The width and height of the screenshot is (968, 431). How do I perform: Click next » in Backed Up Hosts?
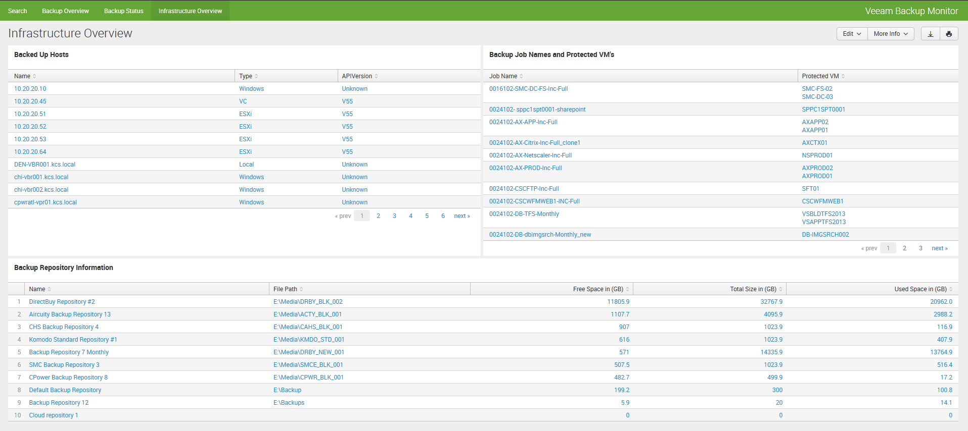point(462,216)
